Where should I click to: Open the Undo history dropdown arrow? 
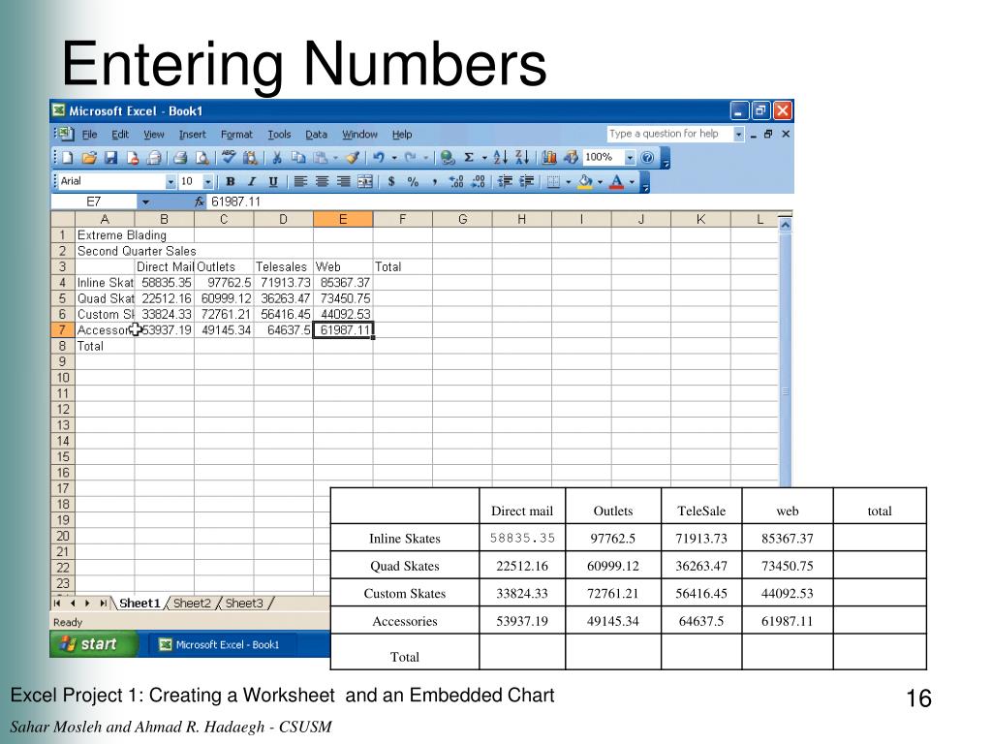(x=394, y=158)
